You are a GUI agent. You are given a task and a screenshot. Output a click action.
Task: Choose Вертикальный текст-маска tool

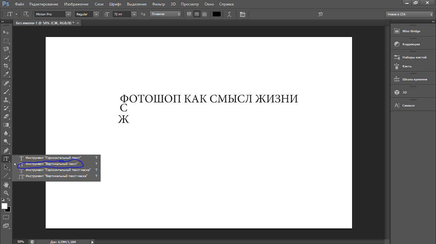[56, 176]
